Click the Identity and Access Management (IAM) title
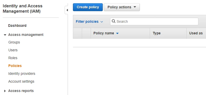Viewport: 206px width, 95px height. point(22,8)
